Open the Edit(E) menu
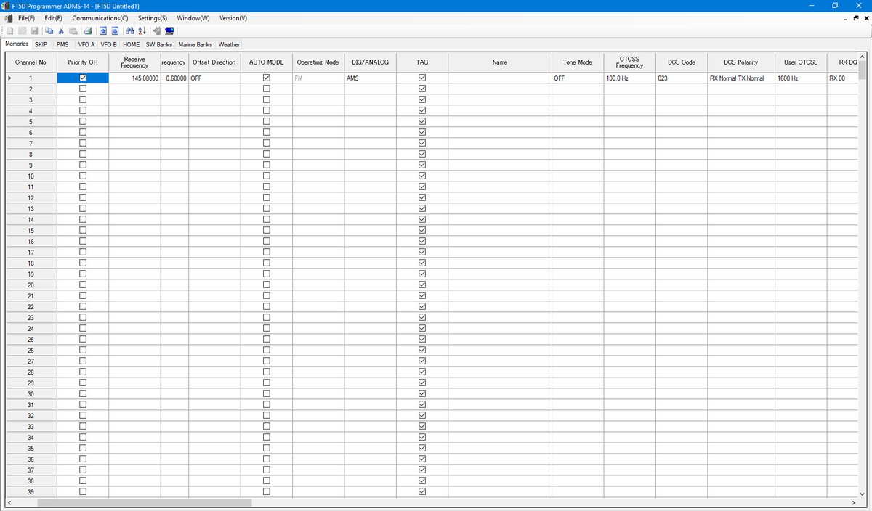 [x=53, y=18]
